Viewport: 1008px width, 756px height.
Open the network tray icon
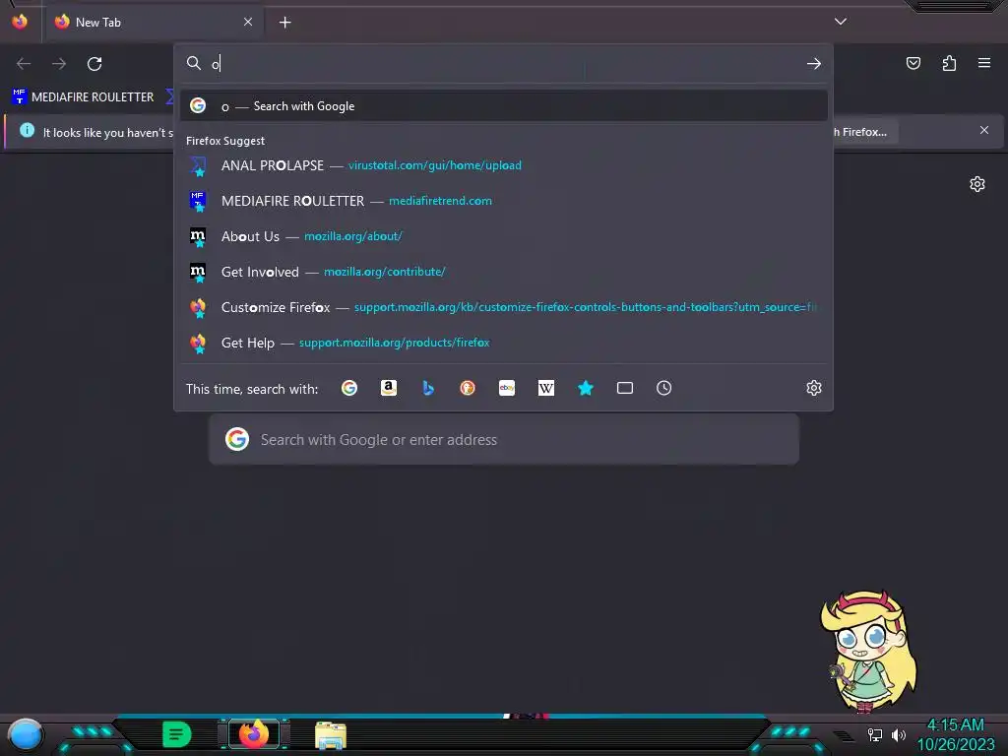874,734
